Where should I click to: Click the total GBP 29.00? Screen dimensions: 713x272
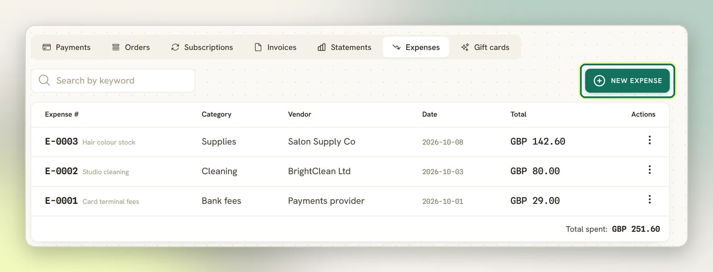[x=535, y=201]
